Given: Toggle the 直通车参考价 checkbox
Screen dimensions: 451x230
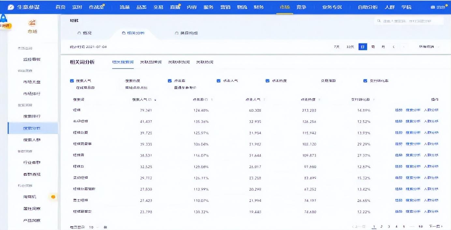Looking at the screenshot, I should (x=170, y=88).
